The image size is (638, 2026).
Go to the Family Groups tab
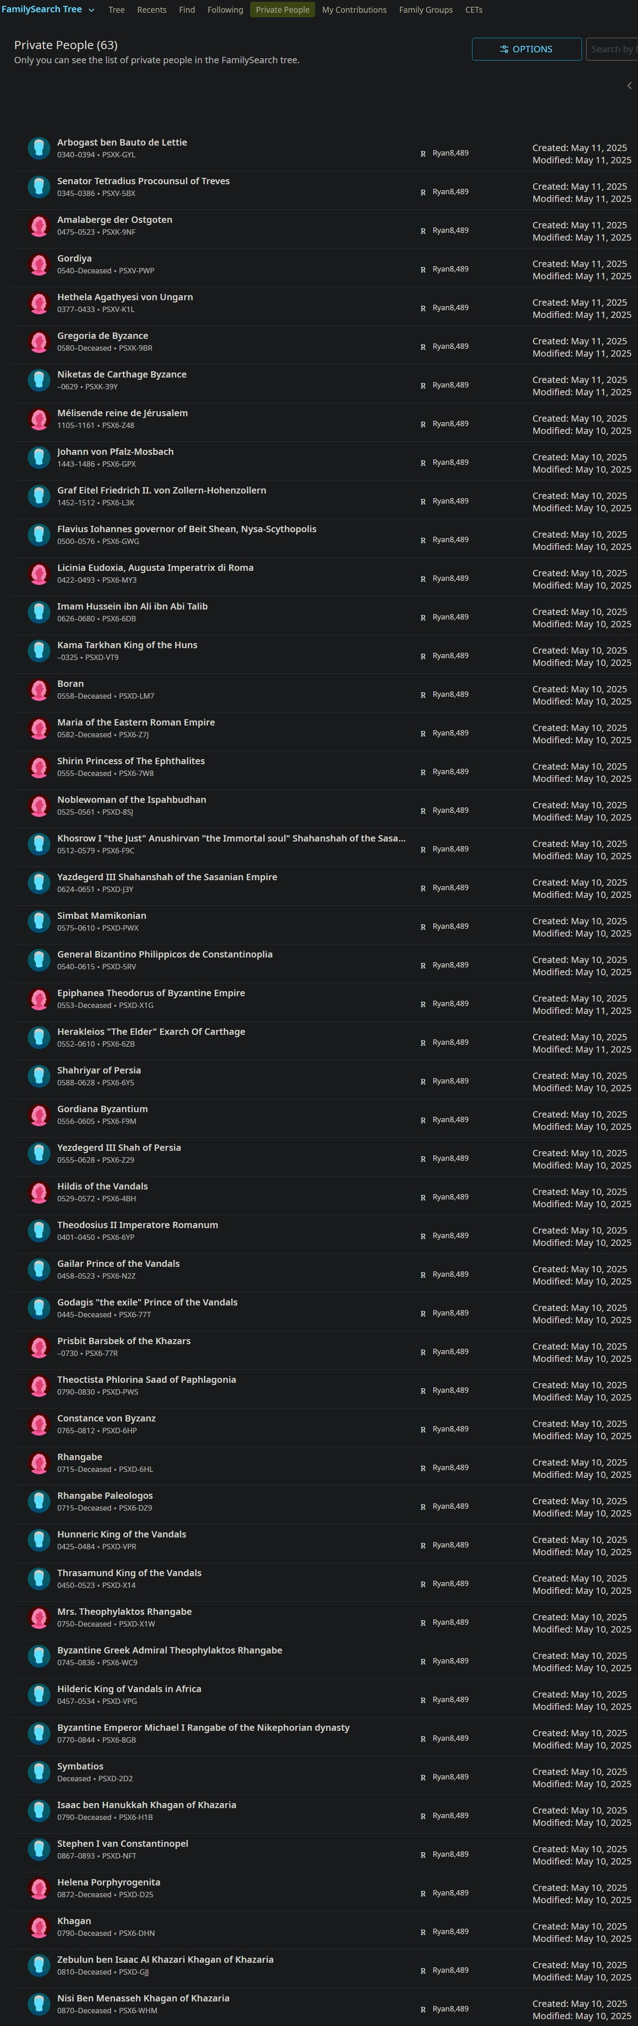click(426, 10)
